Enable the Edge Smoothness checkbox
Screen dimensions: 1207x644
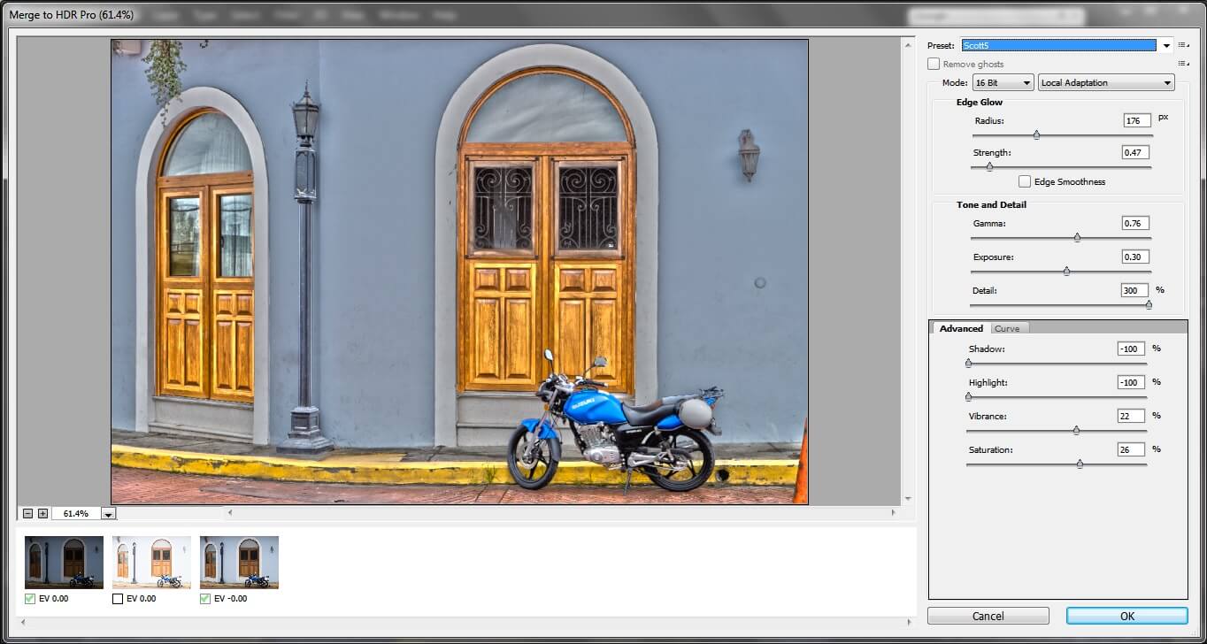click(1025, 181)
